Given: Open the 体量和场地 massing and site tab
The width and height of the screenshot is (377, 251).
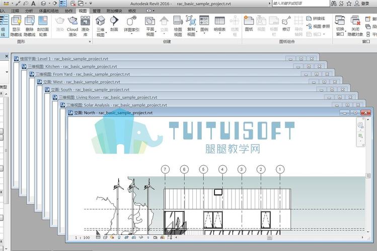Looking at the screenshot, I should coord(49,11).
